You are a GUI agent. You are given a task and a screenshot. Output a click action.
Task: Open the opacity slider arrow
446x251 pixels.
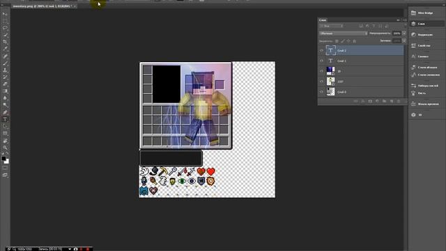pos(404,33)
